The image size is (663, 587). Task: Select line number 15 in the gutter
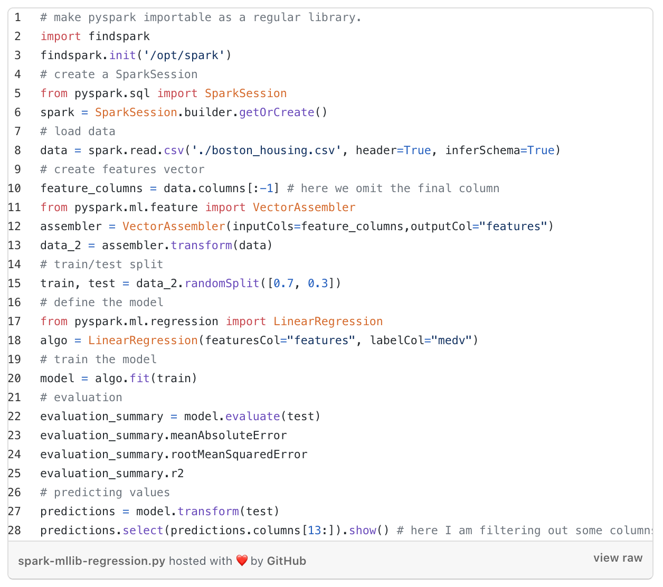pyautogui.click(x=15, y=283)
